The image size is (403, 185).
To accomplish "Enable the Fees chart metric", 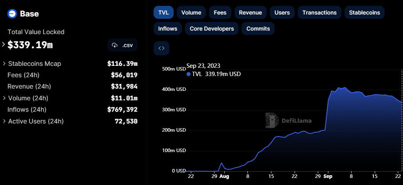I will coord(220,13).
